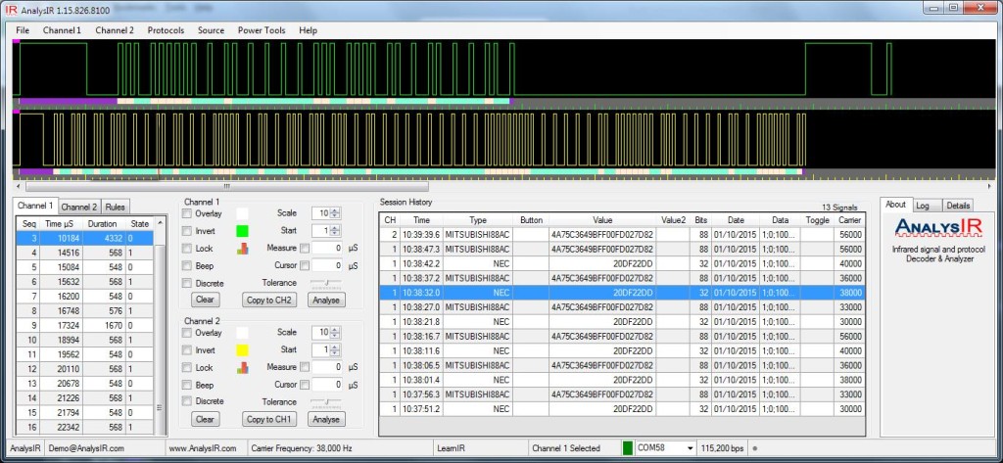Select session row at 10:37:51.2
The image size is (1003, 463).
[621, 408]
